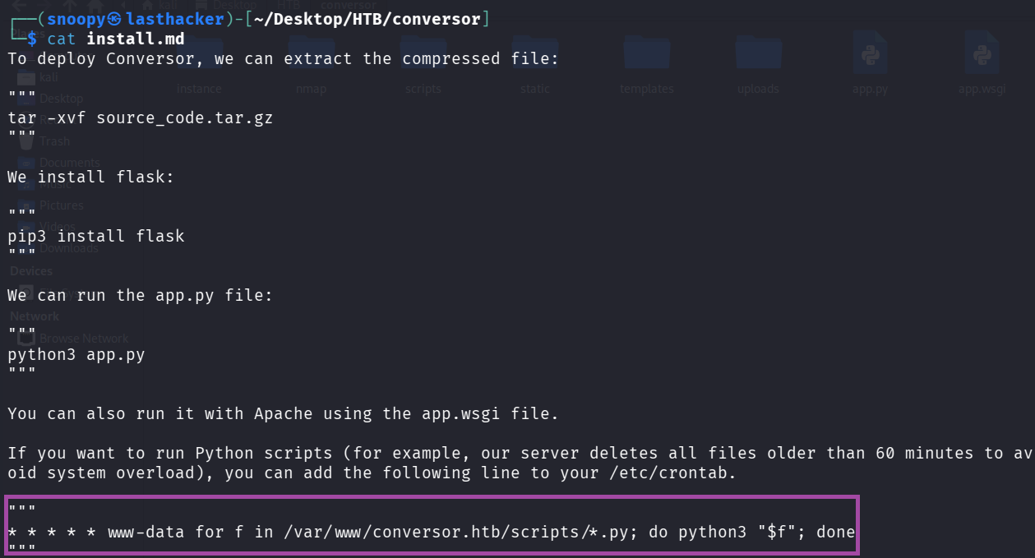Screen dimensions: 1035x558
Task: Open Pictures in the sidebar
Action: (x=61, y=205)
